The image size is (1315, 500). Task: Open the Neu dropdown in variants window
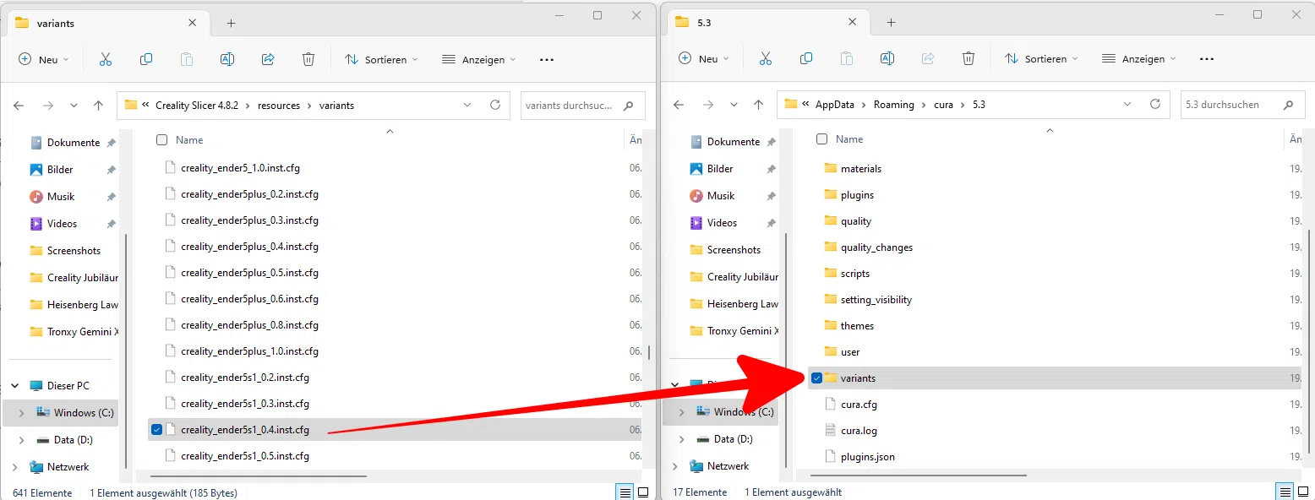pyautogui.click(x=44, y=59)
